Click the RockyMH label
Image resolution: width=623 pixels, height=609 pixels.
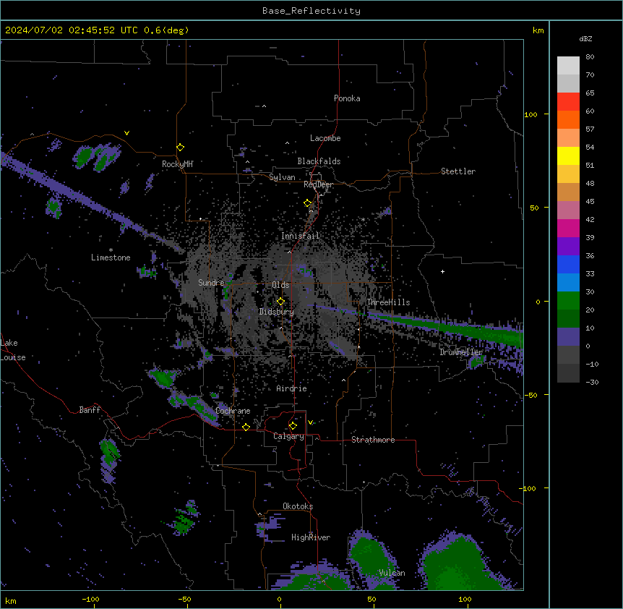point(177,164)
